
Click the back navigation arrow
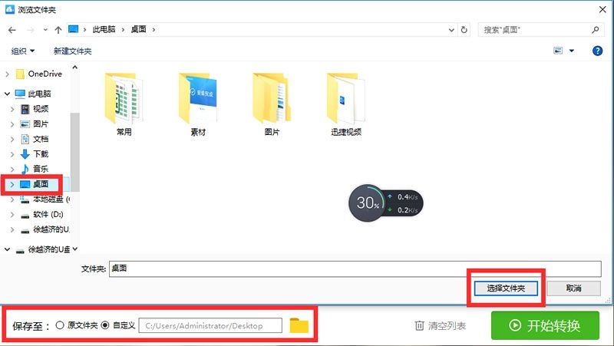12,30
